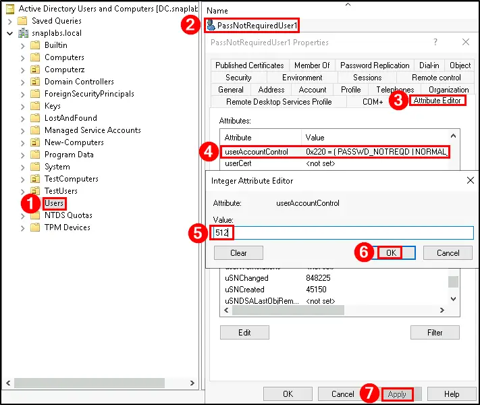The height and width of the screenshot is (405, 480).
Task: Click the Properties dialog help question mark
Action: (x=435, y=42)
